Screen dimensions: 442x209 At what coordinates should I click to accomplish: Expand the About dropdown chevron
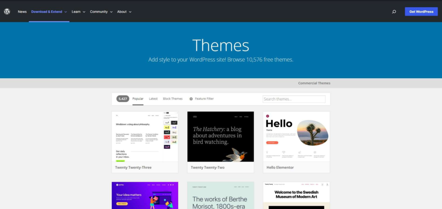click(x=130, y=12)
